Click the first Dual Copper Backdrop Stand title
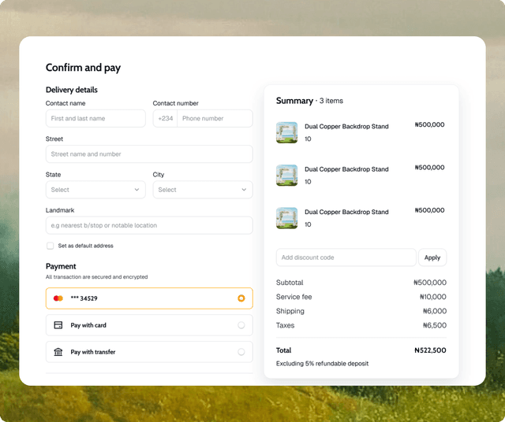505x422 pixels. click(x=346, y=126)
